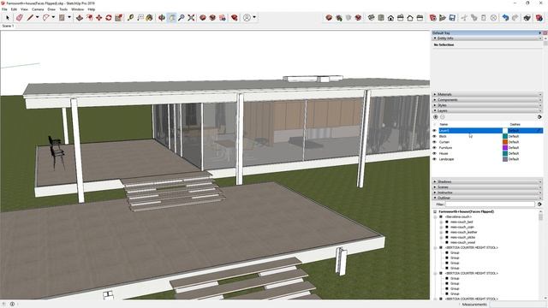Select the Rectangle shape tool

(x=62, y=17)
